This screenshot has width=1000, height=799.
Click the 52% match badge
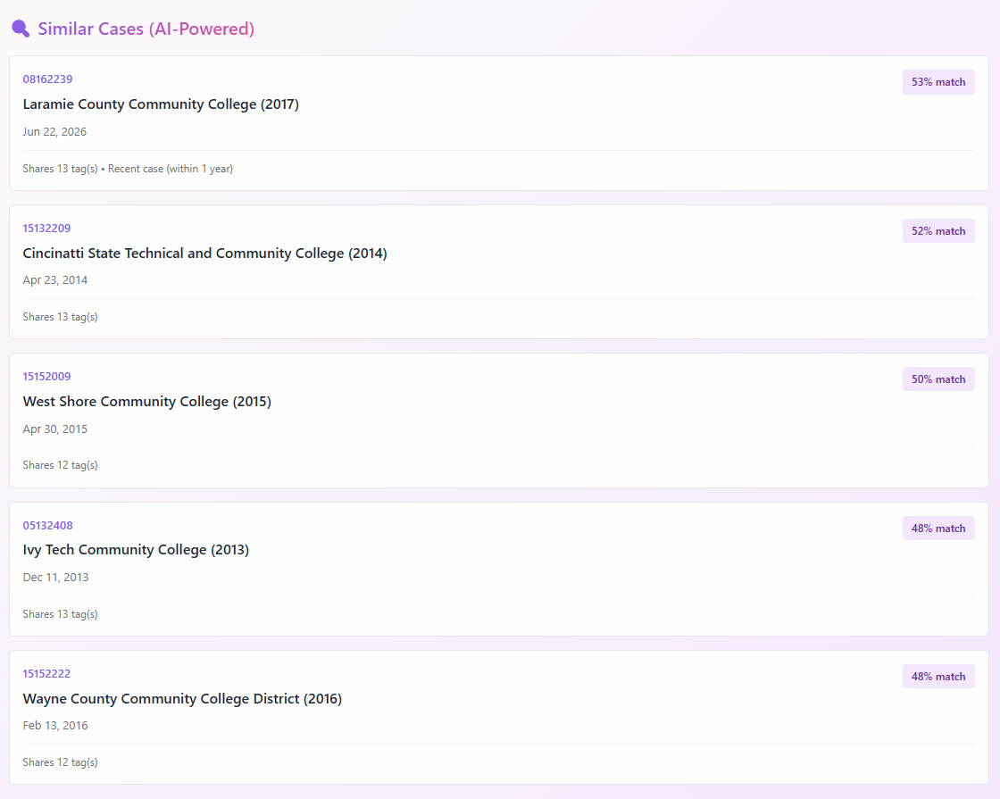(x=938, y=231)
